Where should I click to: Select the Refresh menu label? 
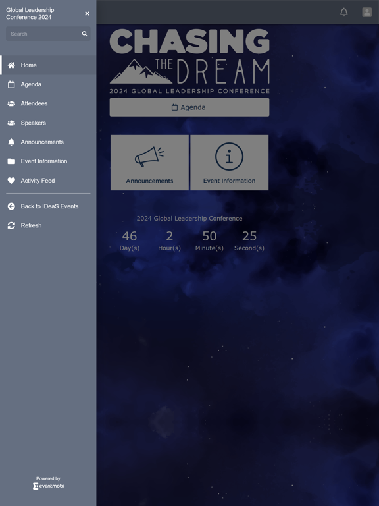pyautogui.click(x=32, y=225)
